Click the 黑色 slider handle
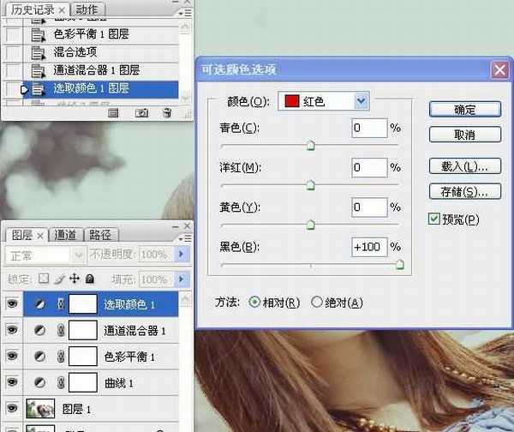 (x=399, y=266)
